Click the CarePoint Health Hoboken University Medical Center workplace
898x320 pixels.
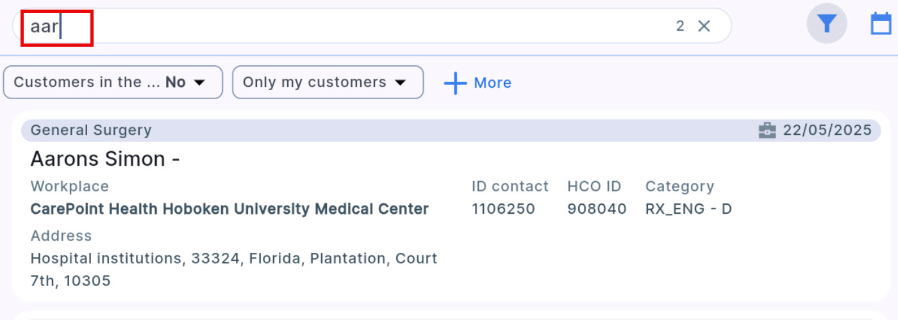(x=229, y=209)
